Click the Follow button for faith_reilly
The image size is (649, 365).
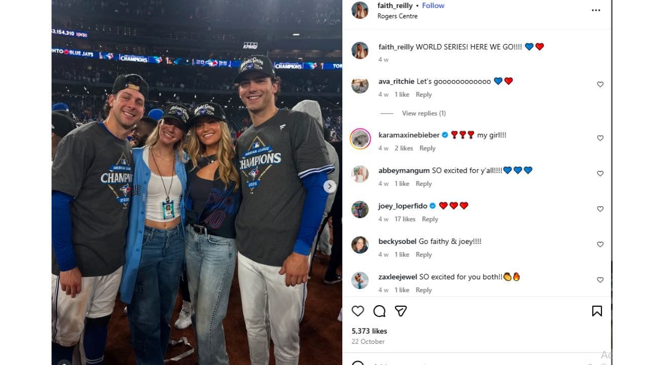tap(434, 5)
